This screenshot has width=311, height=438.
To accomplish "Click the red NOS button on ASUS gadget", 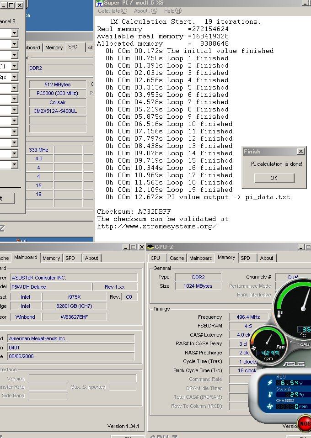I will (x=305, y=423).
